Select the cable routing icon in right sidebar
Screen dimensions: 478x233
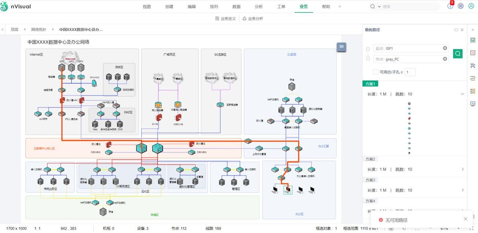coord(472,78)
